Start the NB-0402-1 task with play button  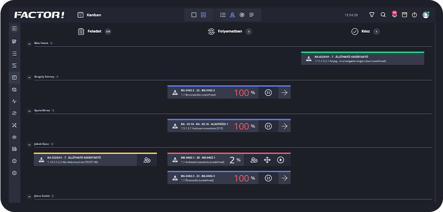pyautogui.click(x=280, y=160)
